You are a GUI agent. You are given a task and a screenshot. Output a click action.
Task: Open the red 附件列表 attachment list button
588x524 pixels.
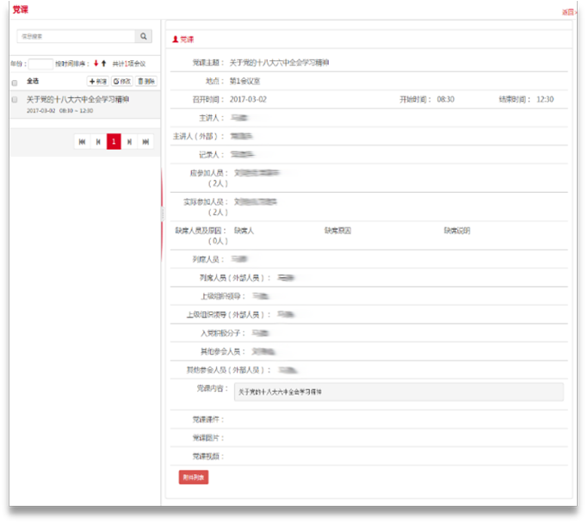click(194, 478)
